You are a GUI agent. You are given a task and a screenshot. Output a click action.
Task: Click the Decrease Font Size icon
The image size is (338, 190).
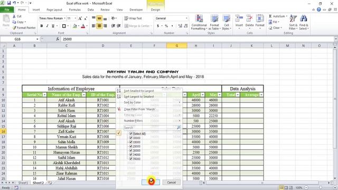point(86,18)
